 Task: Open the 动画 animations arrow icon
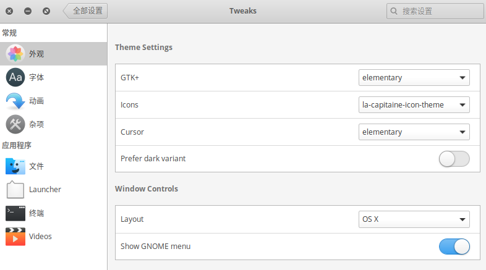15,101
